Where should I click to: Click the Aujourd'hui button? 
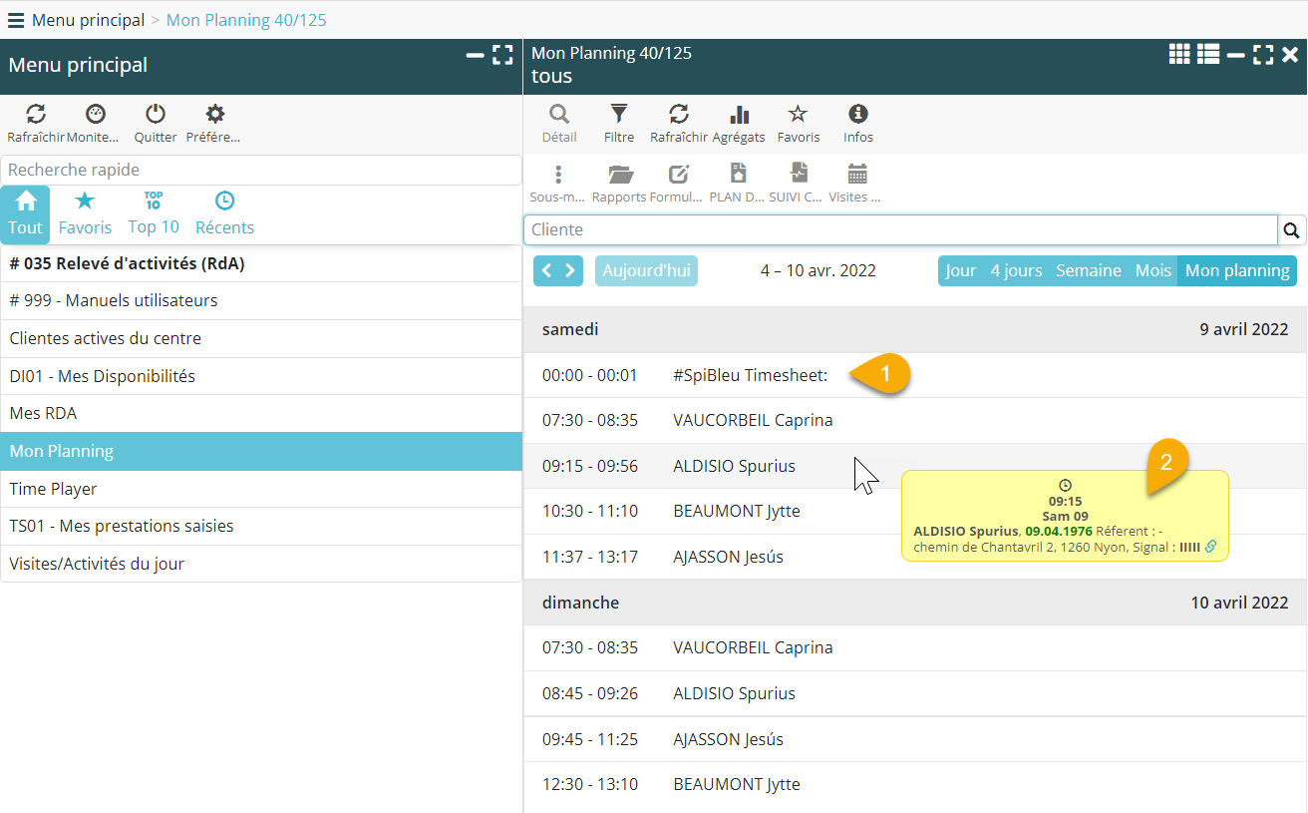[646, 271]
